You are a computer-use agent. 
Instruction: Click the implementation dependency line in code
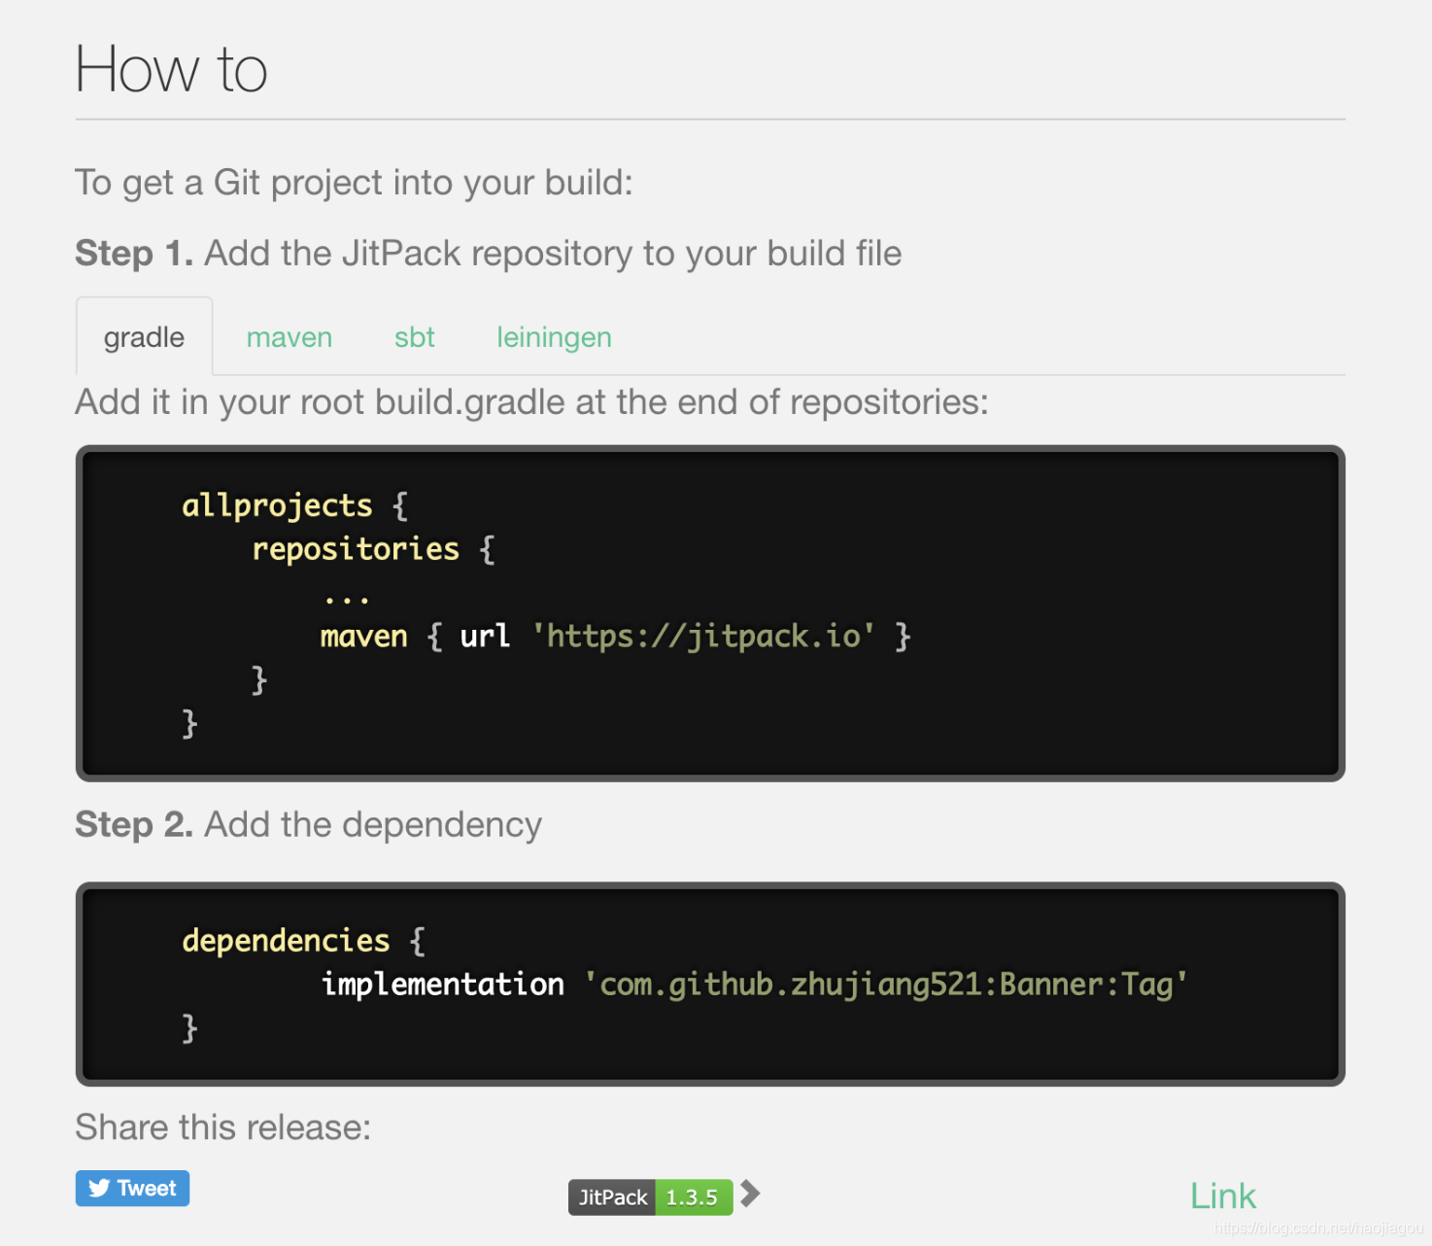coord(754,984)
